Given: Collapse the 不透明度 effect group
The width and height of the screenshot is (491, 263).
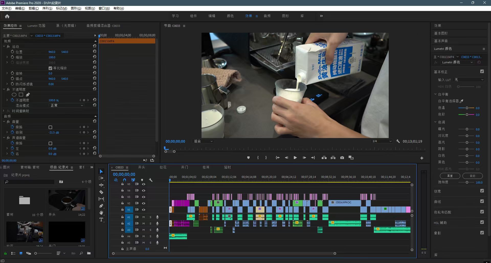Looking at the screenshot, I should coord(4,89).
